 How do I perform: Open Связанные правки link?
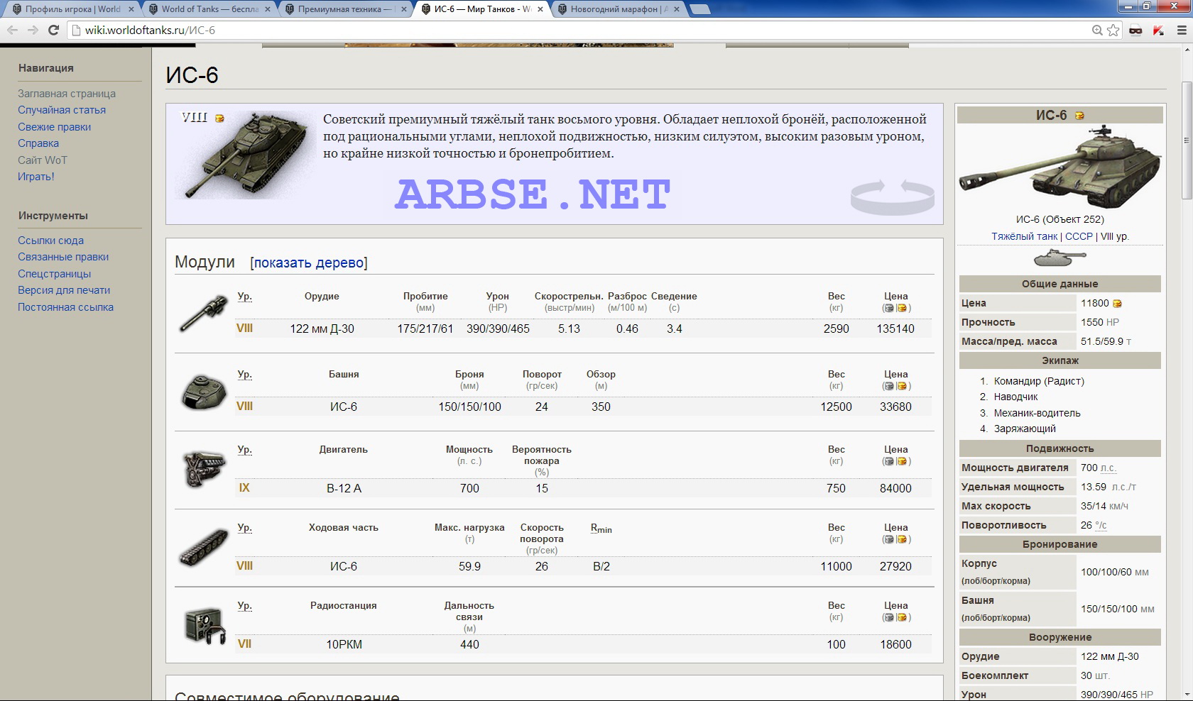pos(63,257)
